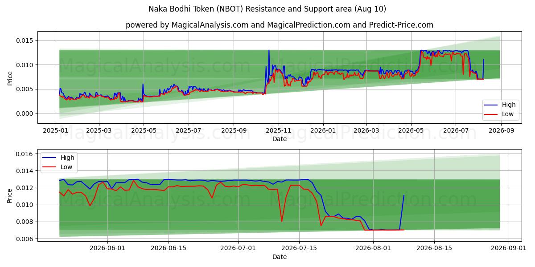
Task: Click the '0.014' y-axis label on lower chart
Action: point(25,171)
